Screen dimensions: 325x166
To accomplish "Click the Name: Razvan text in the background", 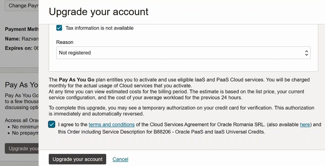I will (x=21, y=39).
